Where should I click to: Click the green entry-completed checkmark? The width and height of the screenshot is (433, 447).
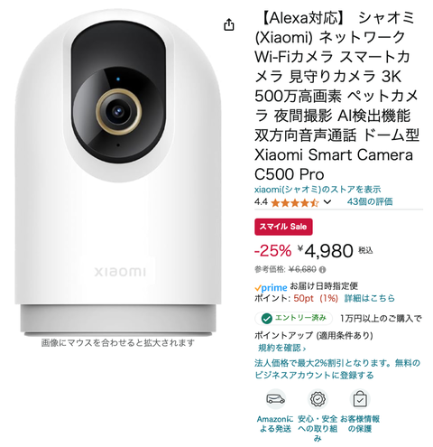pos(266,318)
